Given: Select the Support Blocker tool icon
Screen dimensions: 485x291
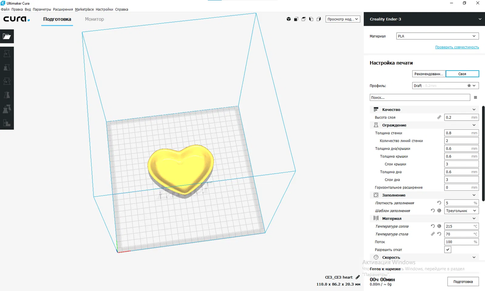Looking at the screenshot, I should coord(7,123).
